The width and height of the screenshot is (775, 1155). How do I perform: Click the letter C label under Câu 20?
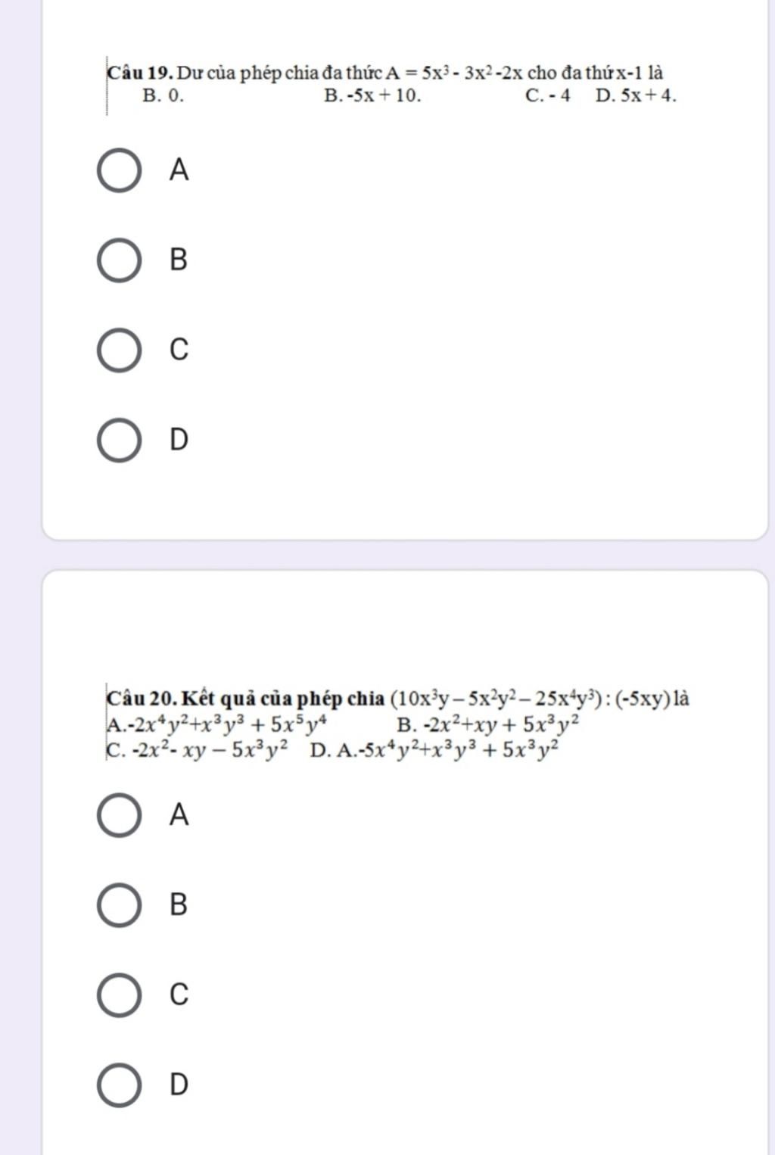click(x=179, y=995)
